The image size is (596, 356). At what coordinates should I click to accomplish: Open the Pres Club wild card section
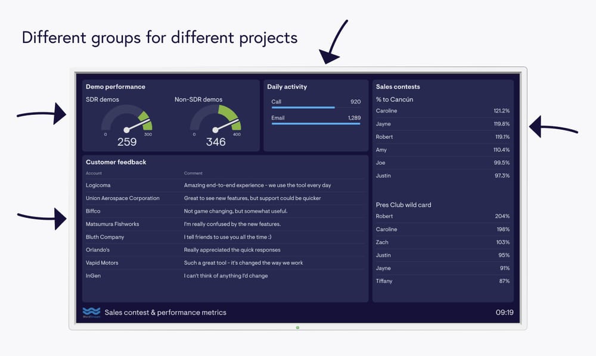coord(403,204)
